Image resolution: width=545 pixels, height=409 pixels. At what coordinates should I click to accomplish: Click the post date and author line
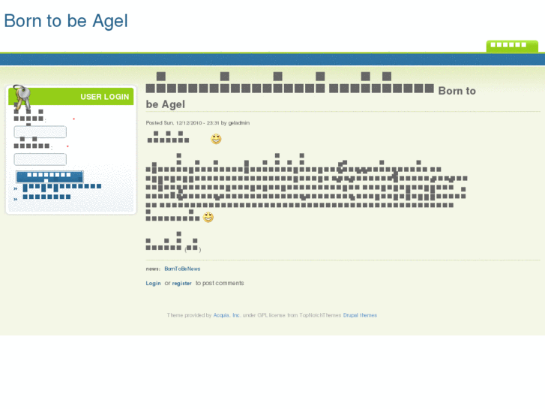pyautogui.click(x=197, y=122)
